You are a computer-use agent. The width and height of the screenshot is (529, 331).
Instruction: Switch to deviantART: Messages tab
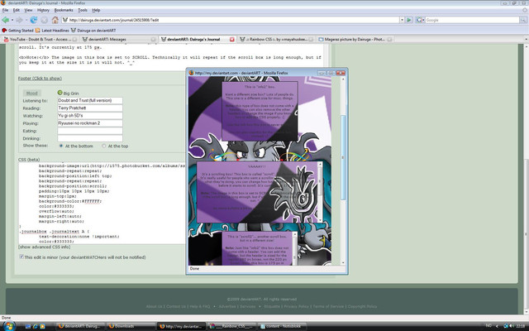(119, 40)
